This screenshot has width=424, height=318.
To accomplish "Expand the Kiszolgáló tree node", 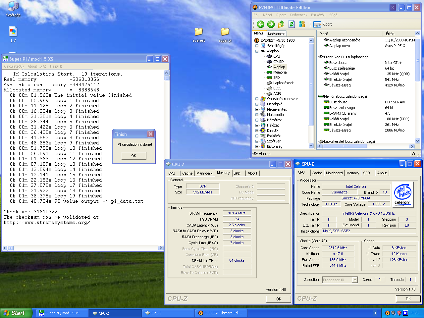I will point(257,104).
